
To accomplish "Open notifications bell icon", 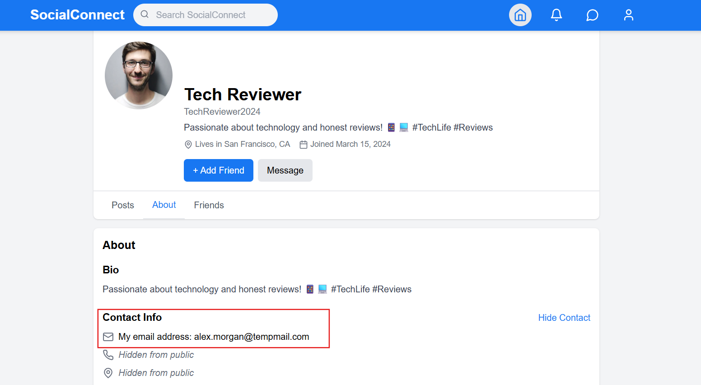I will 556,15.
